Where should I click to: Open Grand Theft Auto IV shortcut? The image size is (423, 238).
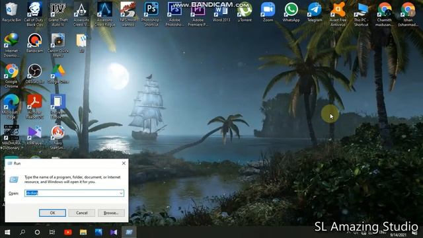58,14
